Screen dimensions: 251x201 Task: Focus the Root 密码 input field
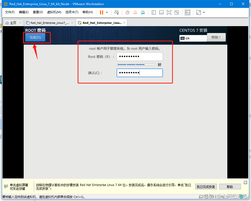click(140, 57)
